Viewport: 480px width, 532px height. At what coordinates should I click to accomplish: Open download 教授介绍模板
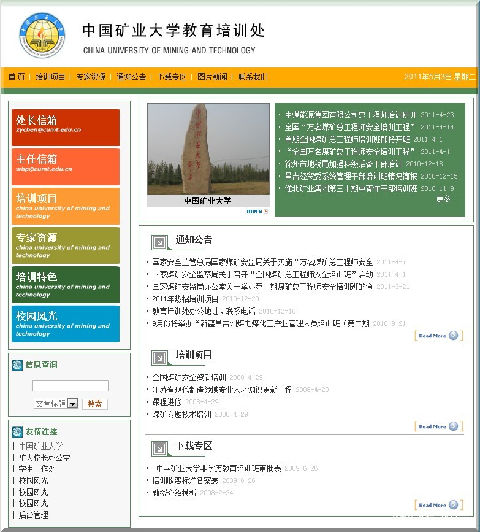tap(174, 493)
